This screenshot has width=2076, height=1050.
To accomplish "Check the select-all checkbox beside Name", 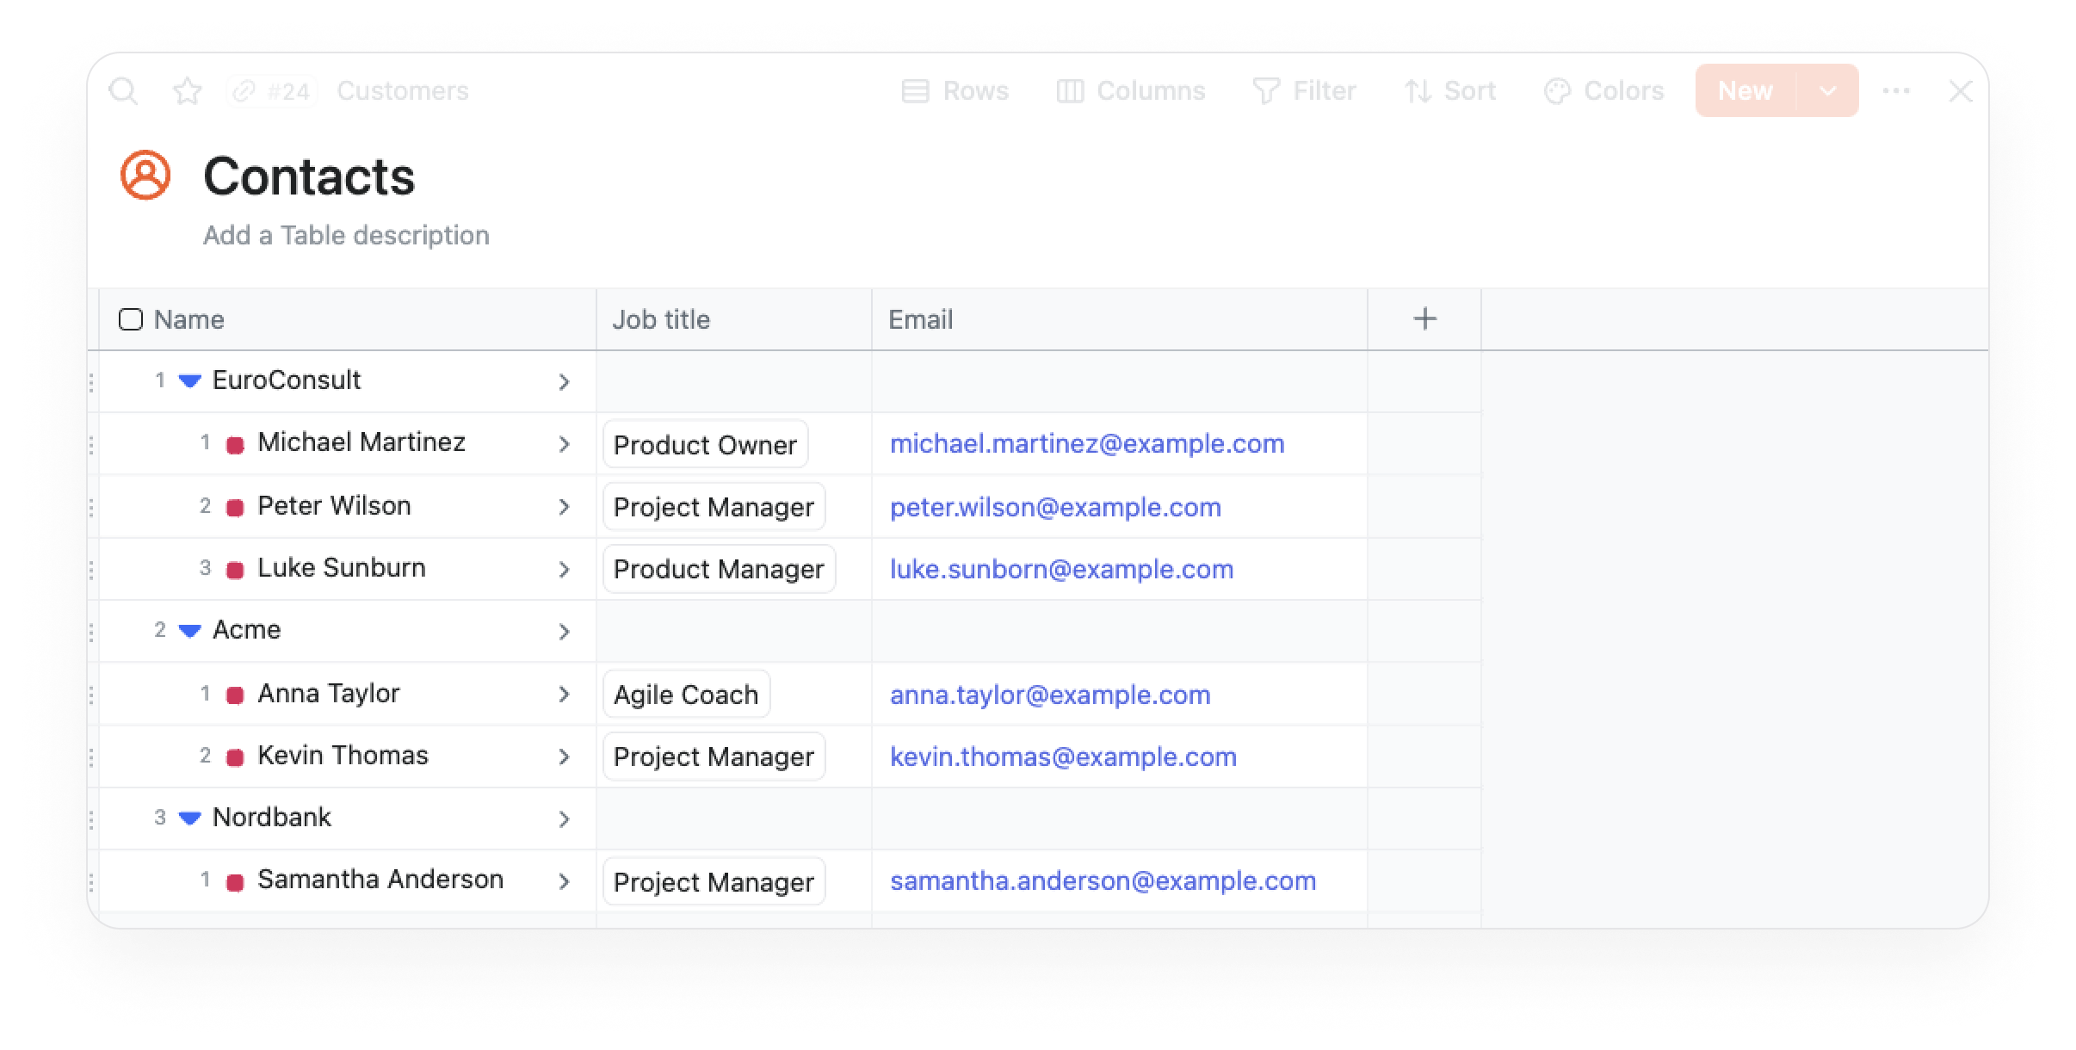I will pos(130,319).
